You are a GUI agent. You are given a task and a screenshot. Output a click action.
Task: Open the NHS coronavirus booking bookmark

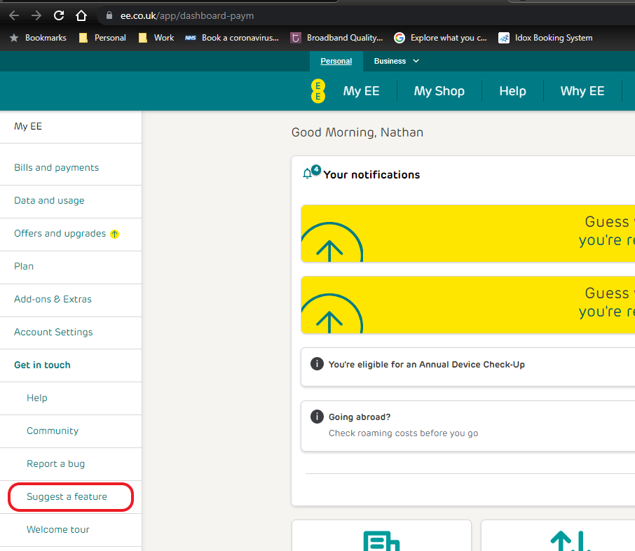click(231, 38)
